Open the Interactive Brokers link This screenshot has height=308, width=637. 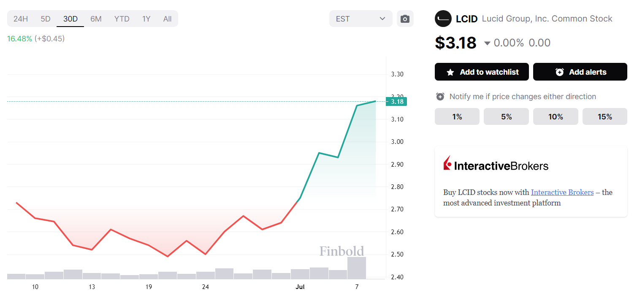click(x=562, y=192)
